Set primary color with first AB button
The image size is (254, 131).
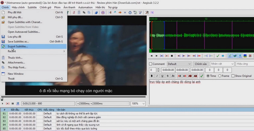point(179,76)
